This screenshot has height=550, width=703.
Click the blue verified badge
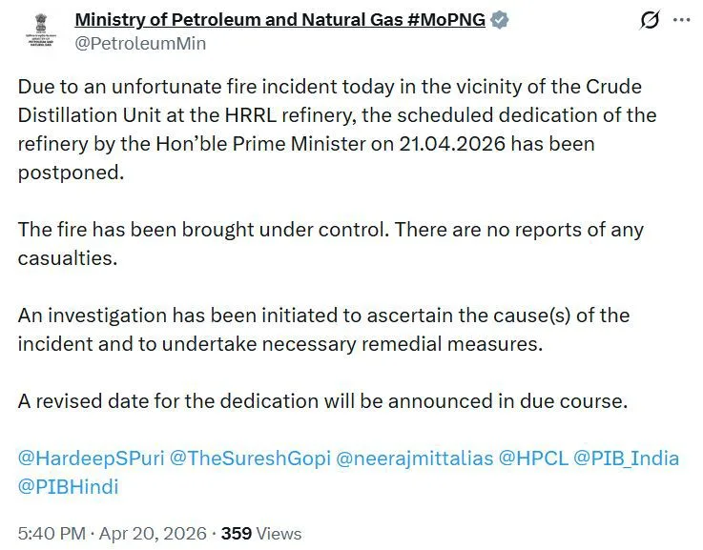coord(500,20)
